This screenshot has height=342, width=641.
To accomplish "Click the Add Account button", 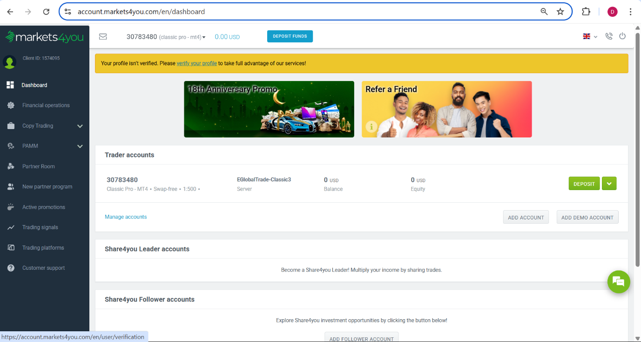I will click(x=526, y=217).
